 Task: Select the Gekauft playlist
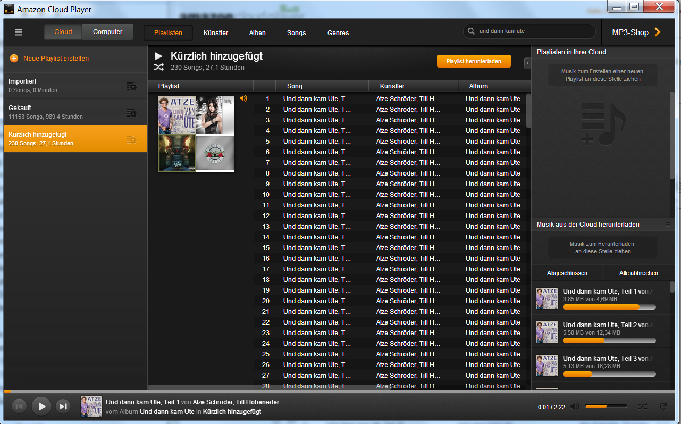pyautogui.click(x=75, y=112)
